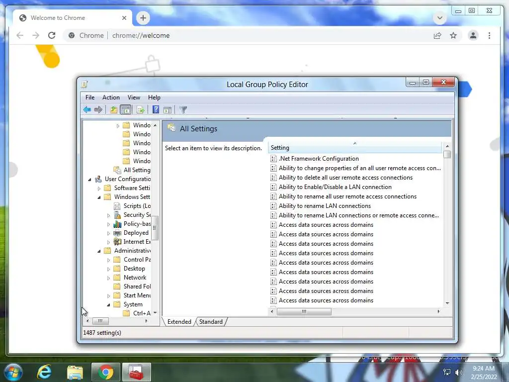Open the Action menu
Screen dimensions: 509x382
click(111, 97)
